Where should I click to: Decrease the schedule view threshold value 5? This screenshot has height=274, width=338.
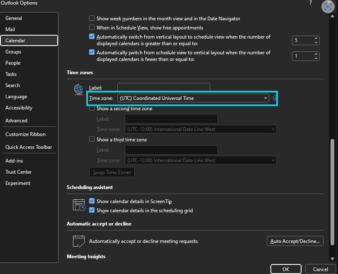click(316, 42)
